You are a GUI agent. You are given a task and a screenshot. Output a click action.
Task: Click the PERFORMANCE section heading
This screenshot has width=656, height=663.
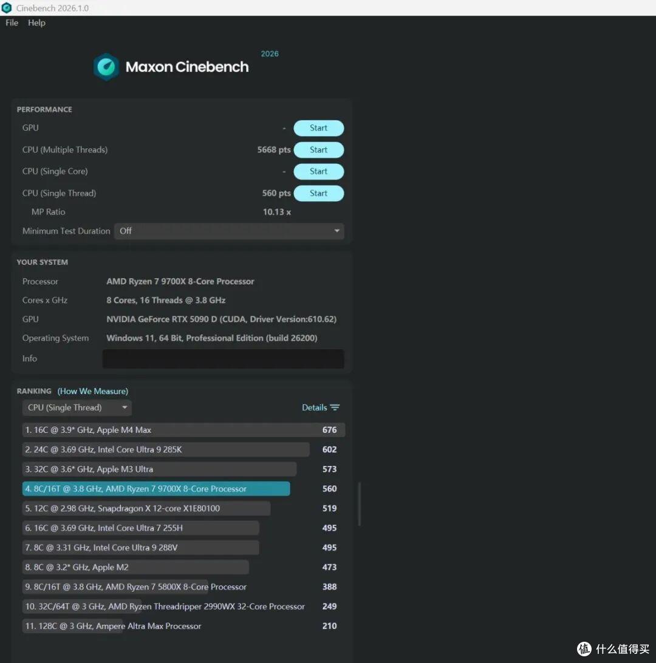click(44, 109)
